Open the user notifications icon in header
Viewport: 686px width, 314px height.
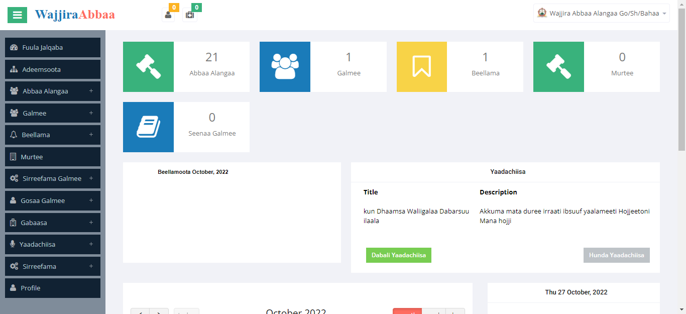(x=168, y=15)
